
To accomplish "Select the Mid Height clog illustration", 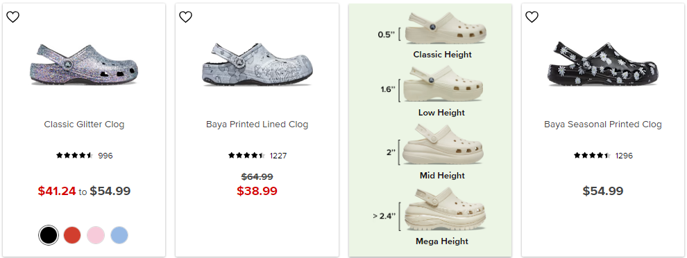I will tap(443, 145).
